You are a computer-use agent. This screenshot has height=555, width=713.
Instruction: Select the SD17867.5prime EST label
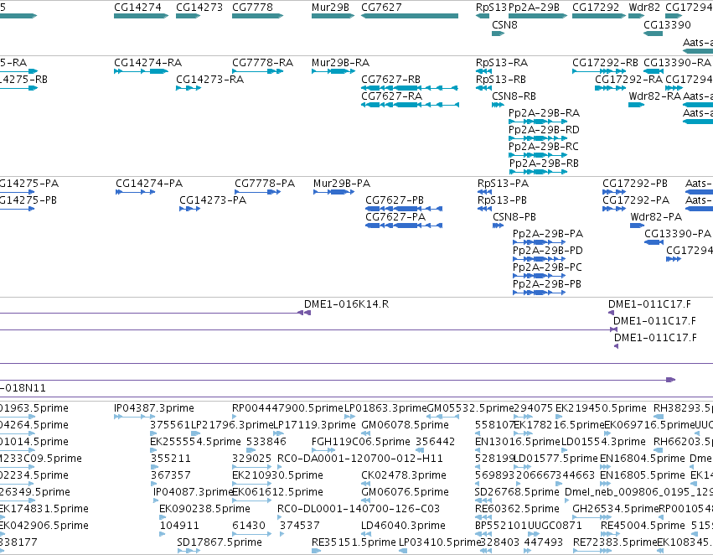[x=220, y=542]
